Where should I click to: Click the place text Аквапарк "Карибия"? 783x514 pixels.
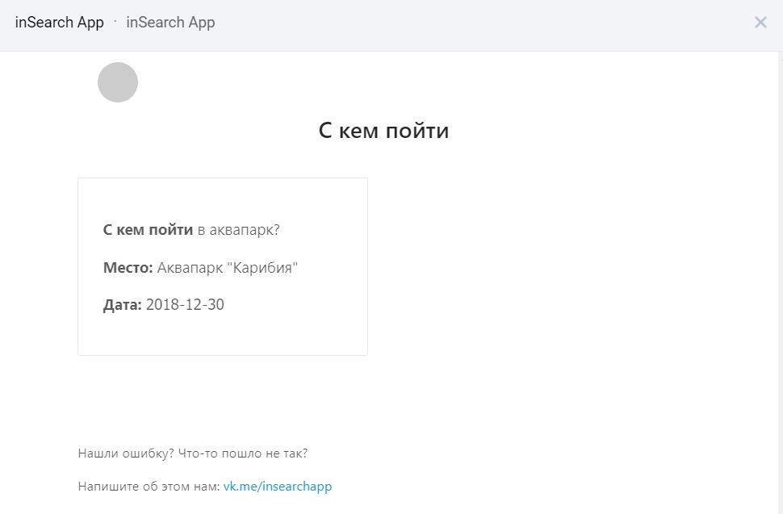(x=227, y=267)
